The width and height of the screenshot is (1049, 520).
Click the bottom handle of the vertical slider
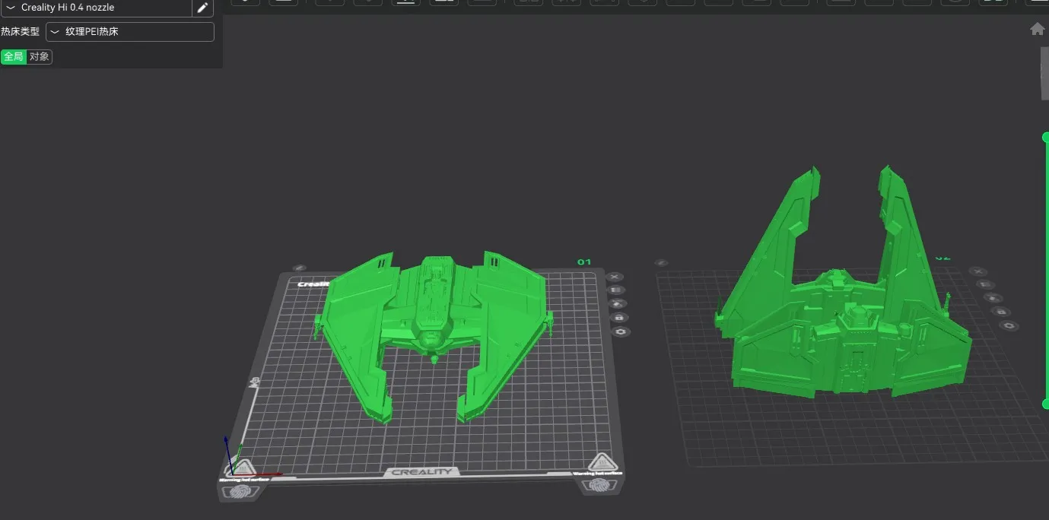1046,404
